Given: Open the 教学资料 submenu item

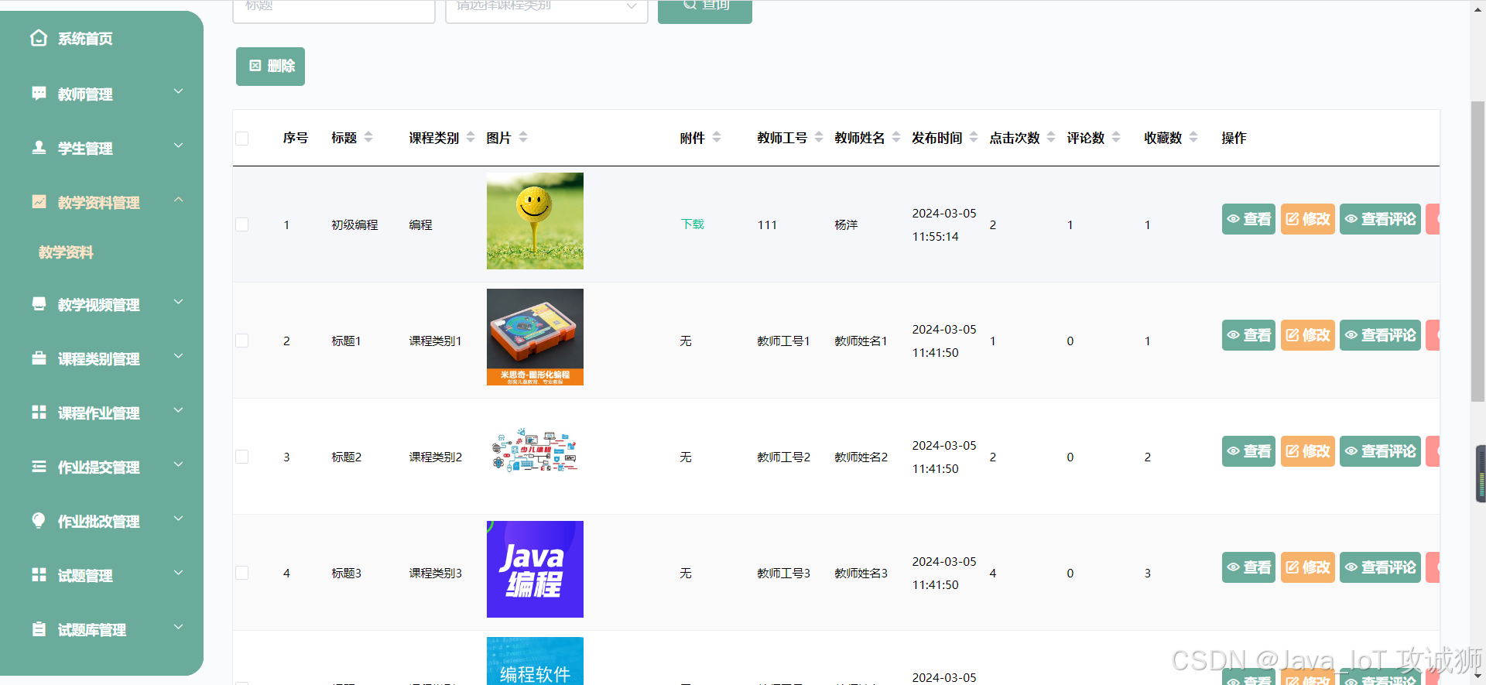Looking at the screenshot, I should [66, 252].
